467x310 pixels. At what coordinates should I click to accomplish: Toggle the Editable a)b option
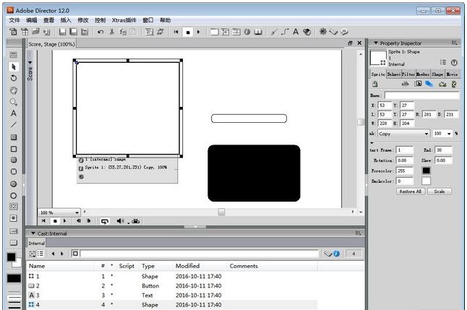click(405, 84)
